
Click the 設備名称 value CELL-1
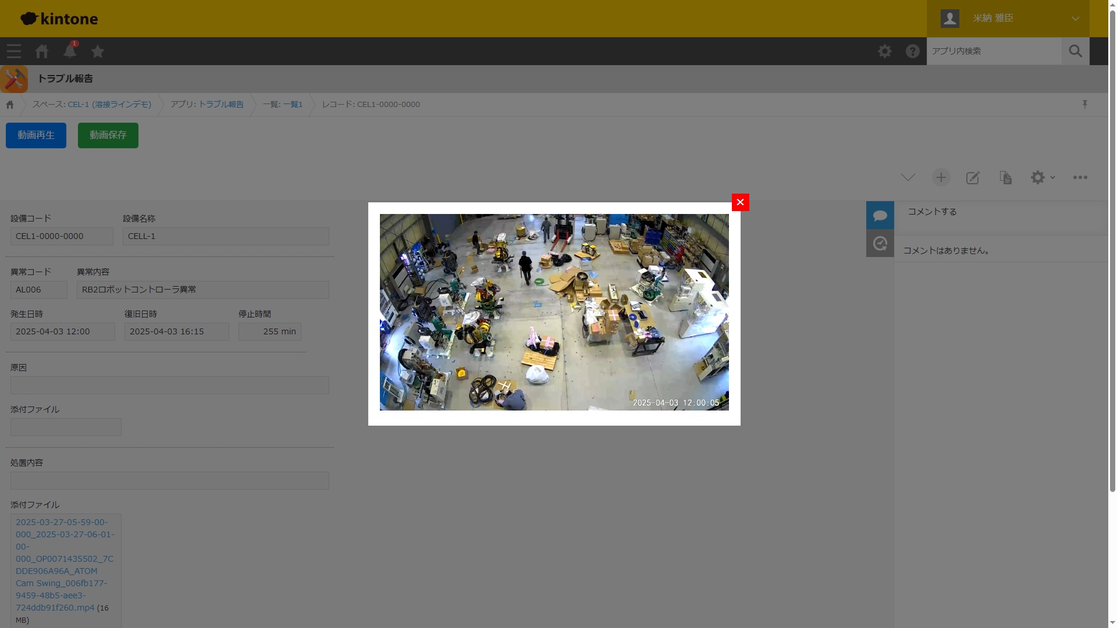(x=226, y=237)
